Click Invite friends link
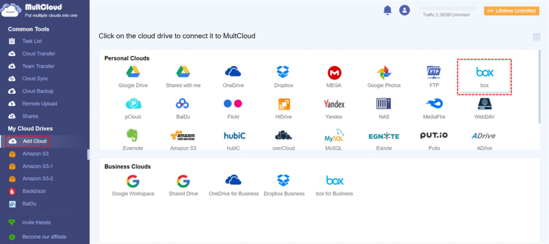This screenshot has width=549, height=244. [36, 222]
